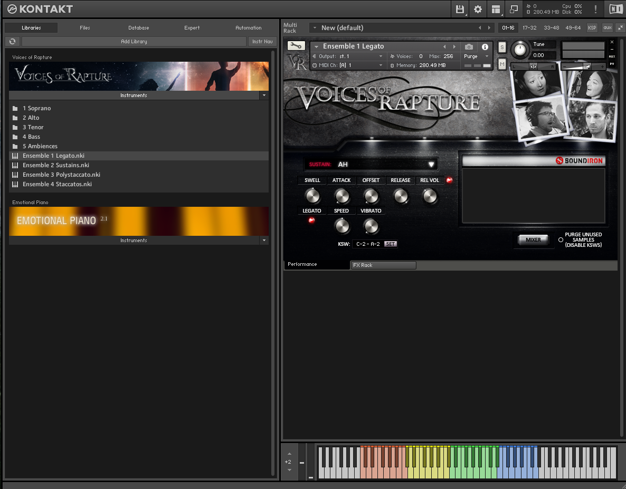This screenshot has height=489, width=626.
Task: Open the 5 Ambiences folder
Action: [x=40, y=146]
